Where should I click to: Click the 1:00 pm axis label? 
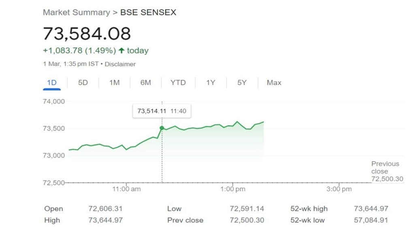click(233, 189)
